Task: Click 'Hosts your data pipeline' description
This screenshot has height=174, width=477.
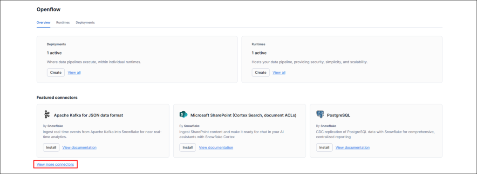Action: (310, 62)
